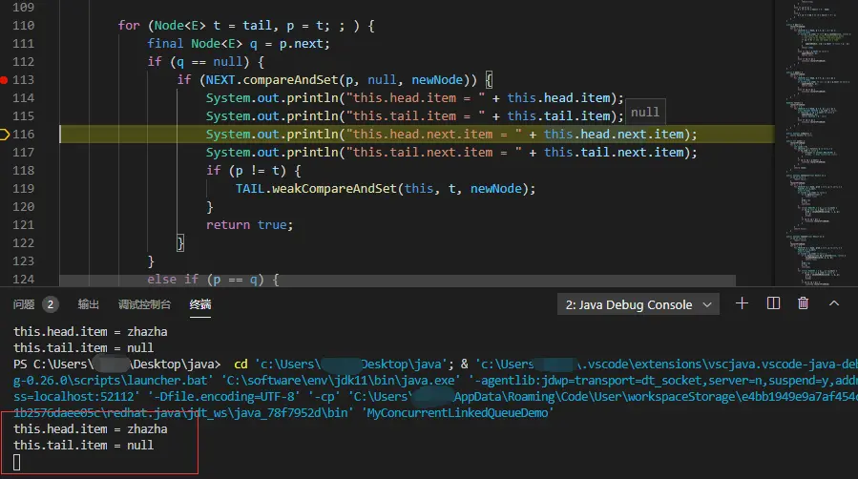Select the 调试控制台 debug console tab
Viewport: 858px width, 479px height.
click(x=144, y=304)
